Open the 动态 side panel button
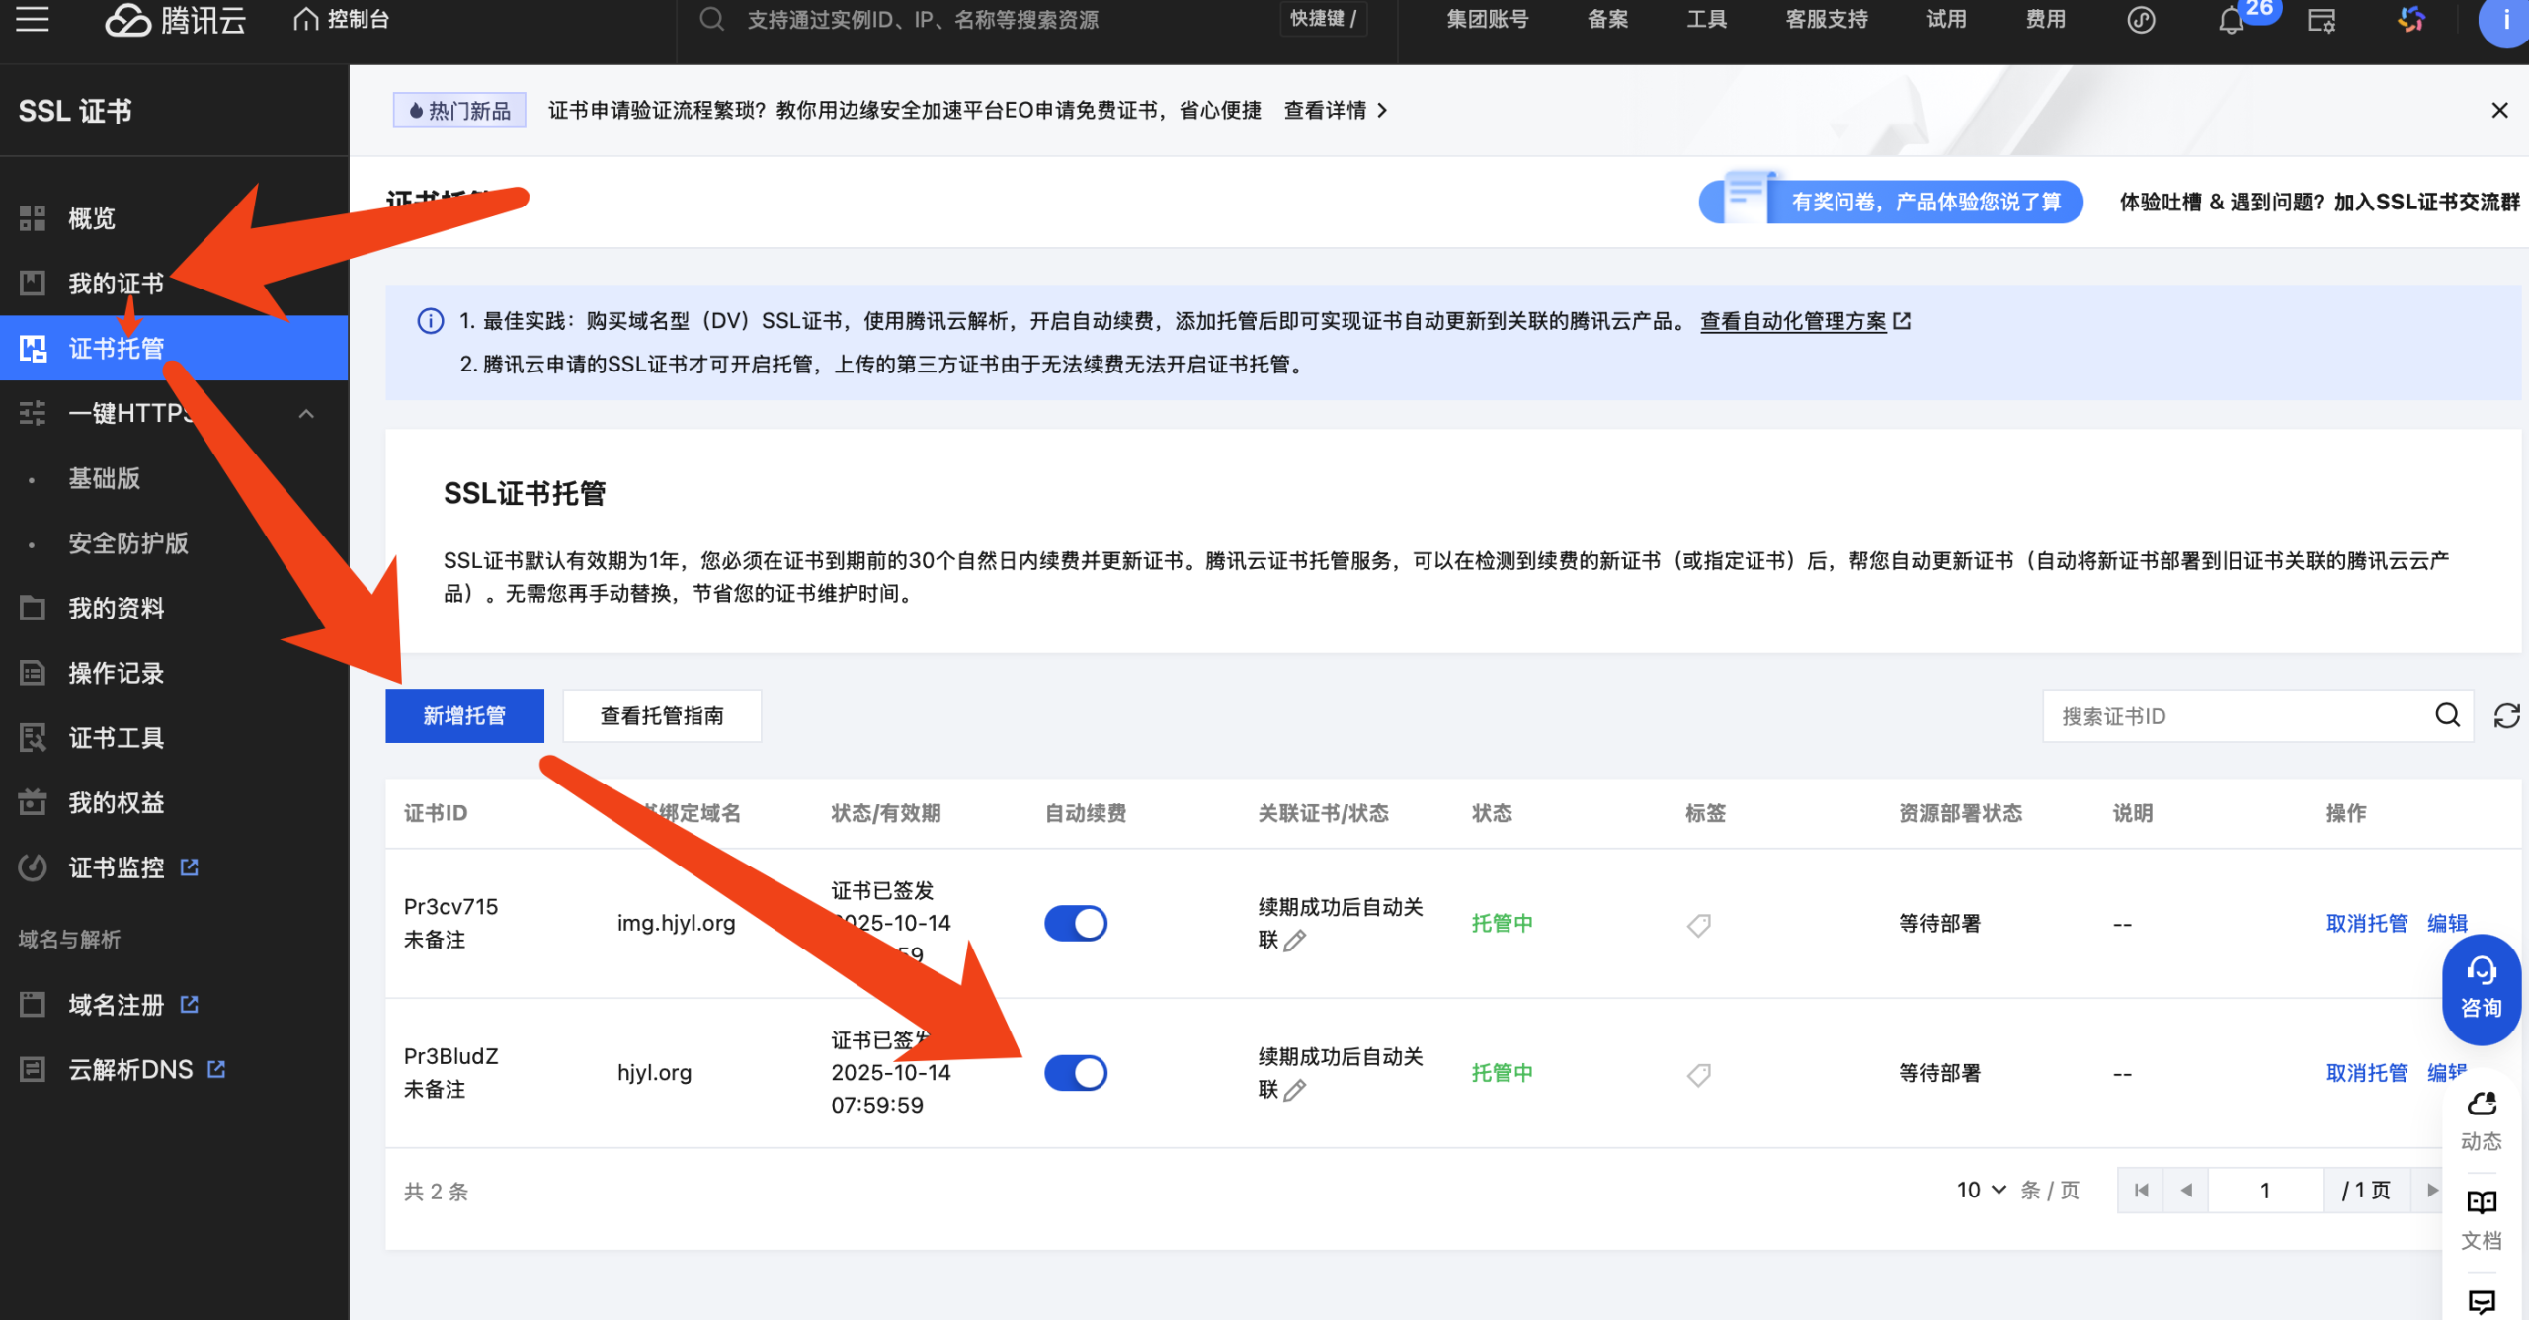Viewport: 2529px width, 1320px height. click(x=2481, y=1121)
